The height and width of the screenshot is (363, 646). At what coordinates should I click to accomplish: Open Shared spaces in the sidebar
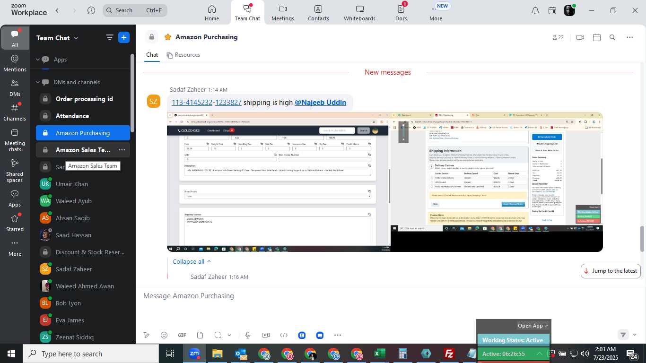[x=15, y=171]
